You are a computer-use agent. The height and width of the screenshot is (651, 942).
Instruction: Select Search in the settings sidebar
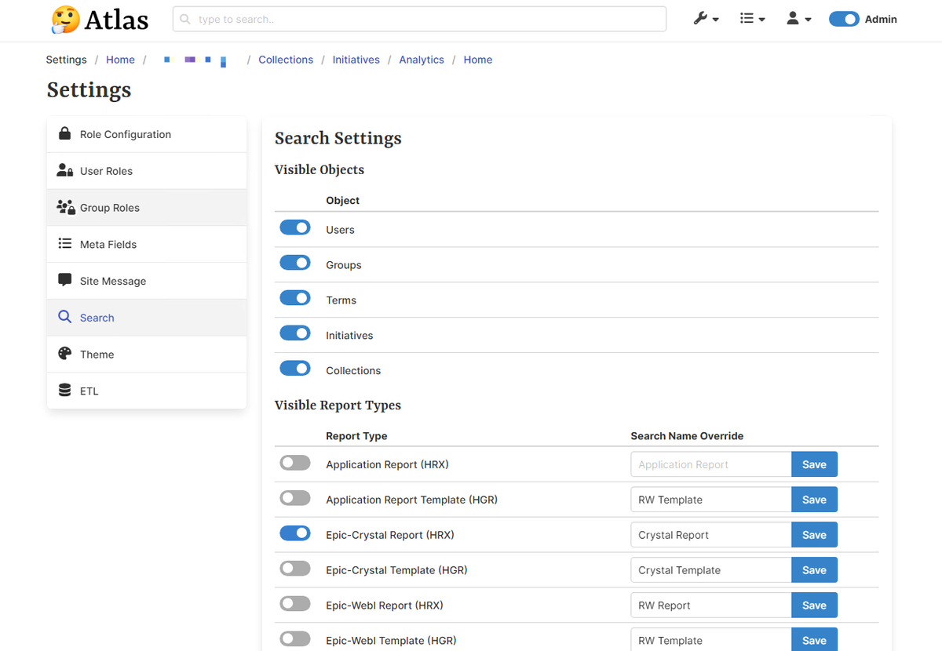[97, 317]
